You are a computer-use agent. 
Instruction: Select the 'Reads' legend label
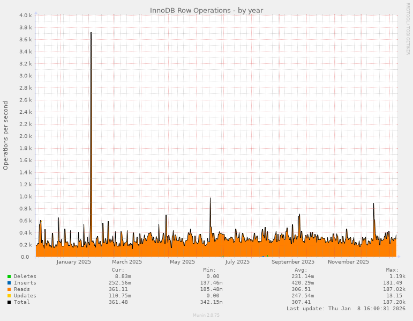coord(22,289)
